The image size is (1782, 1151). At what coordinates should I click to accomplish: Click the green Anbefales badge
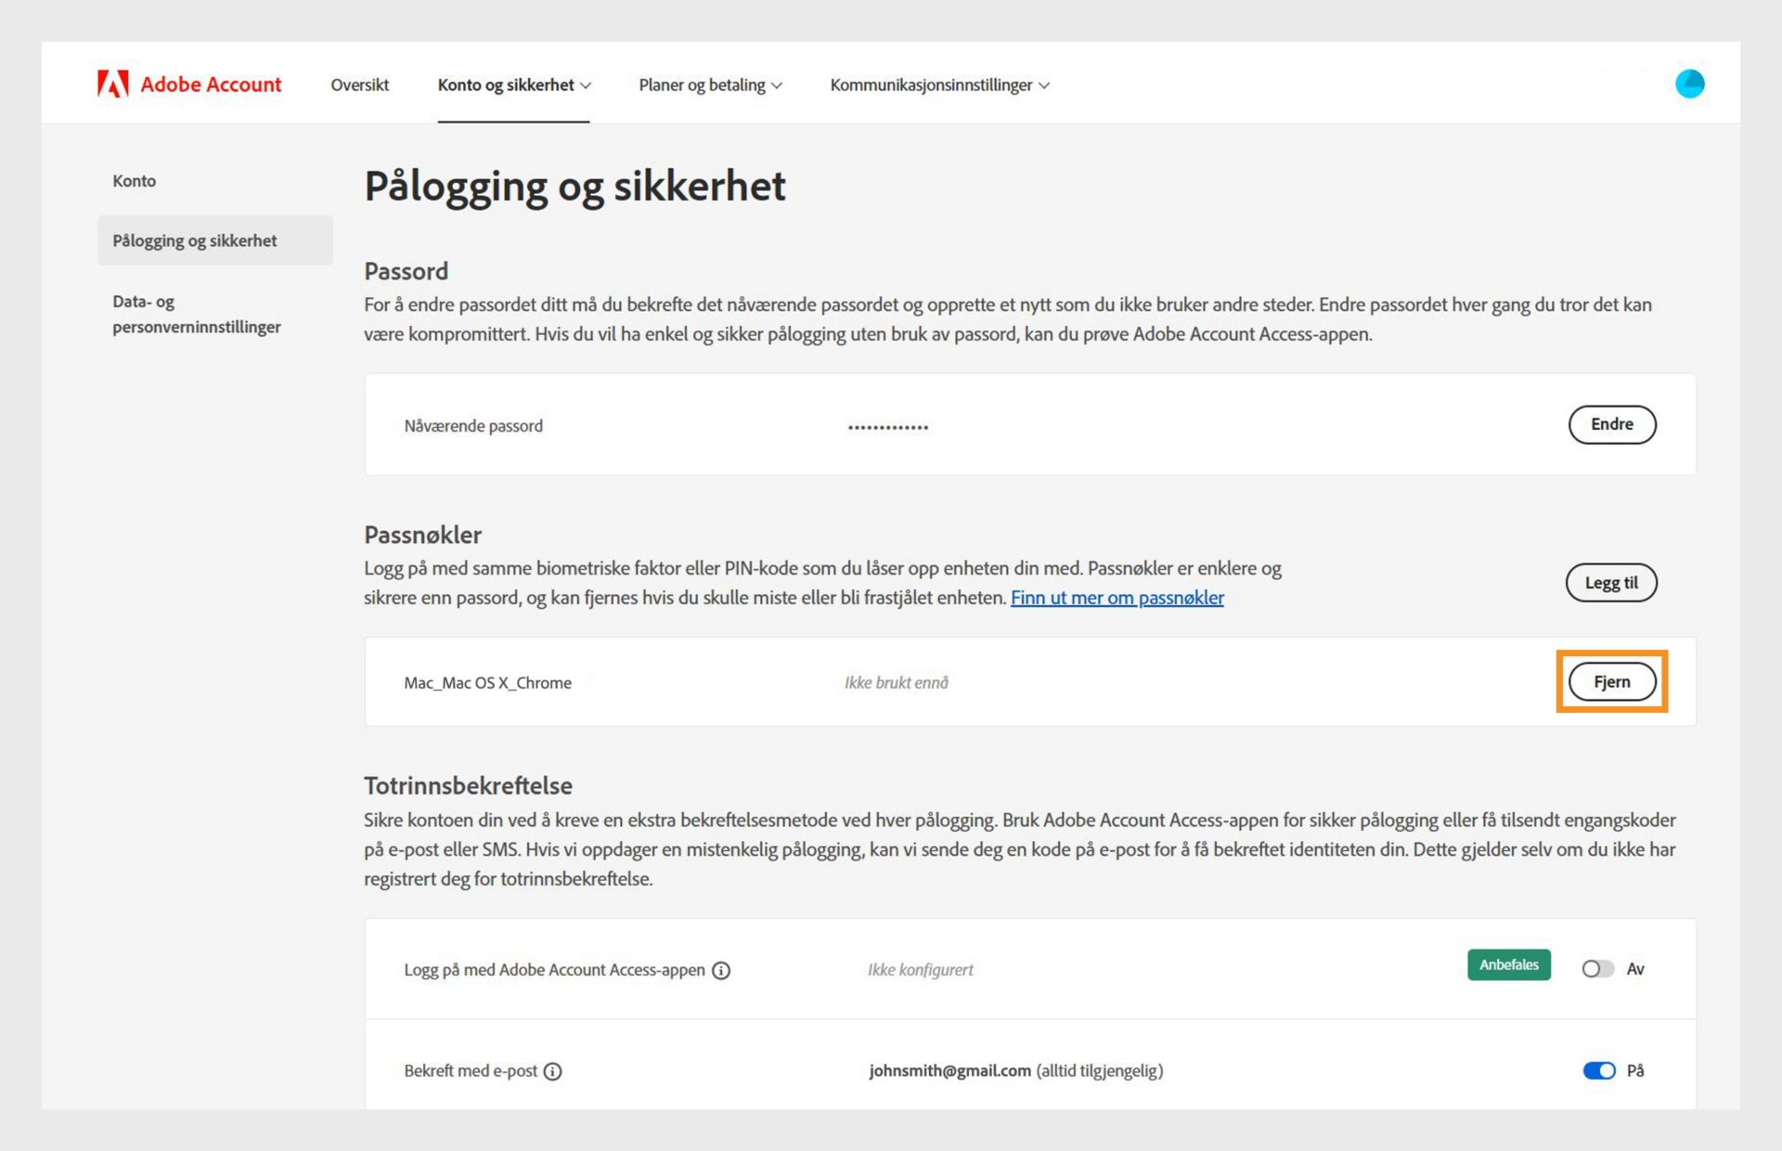(x=1508, y=965)
